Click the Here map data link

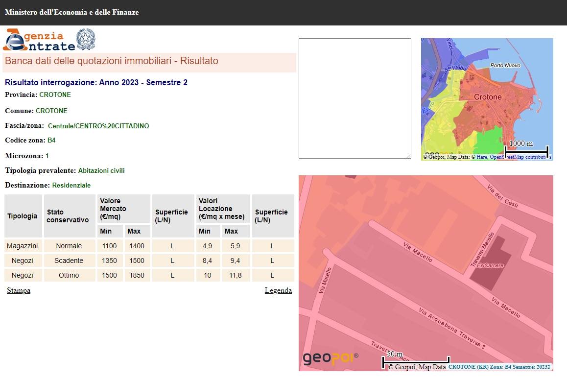coord(482,157)
